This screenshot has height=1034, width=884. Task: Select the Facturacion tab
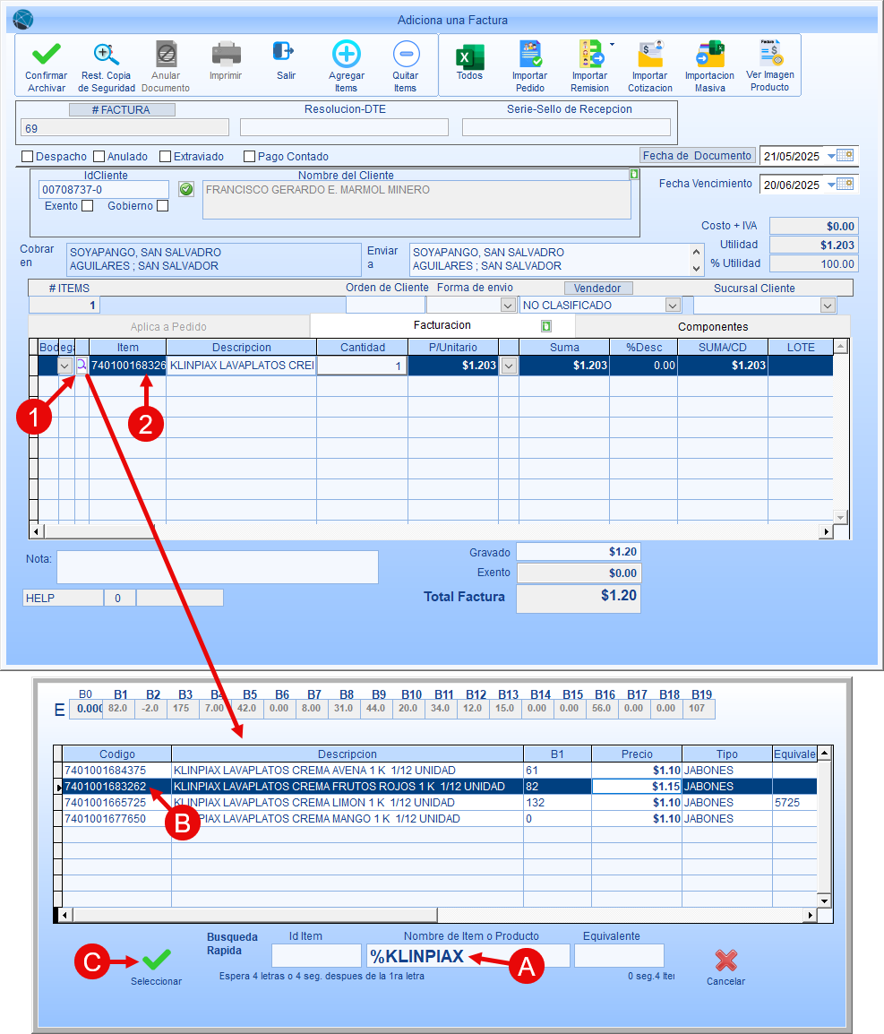click(x=442, y=325)
